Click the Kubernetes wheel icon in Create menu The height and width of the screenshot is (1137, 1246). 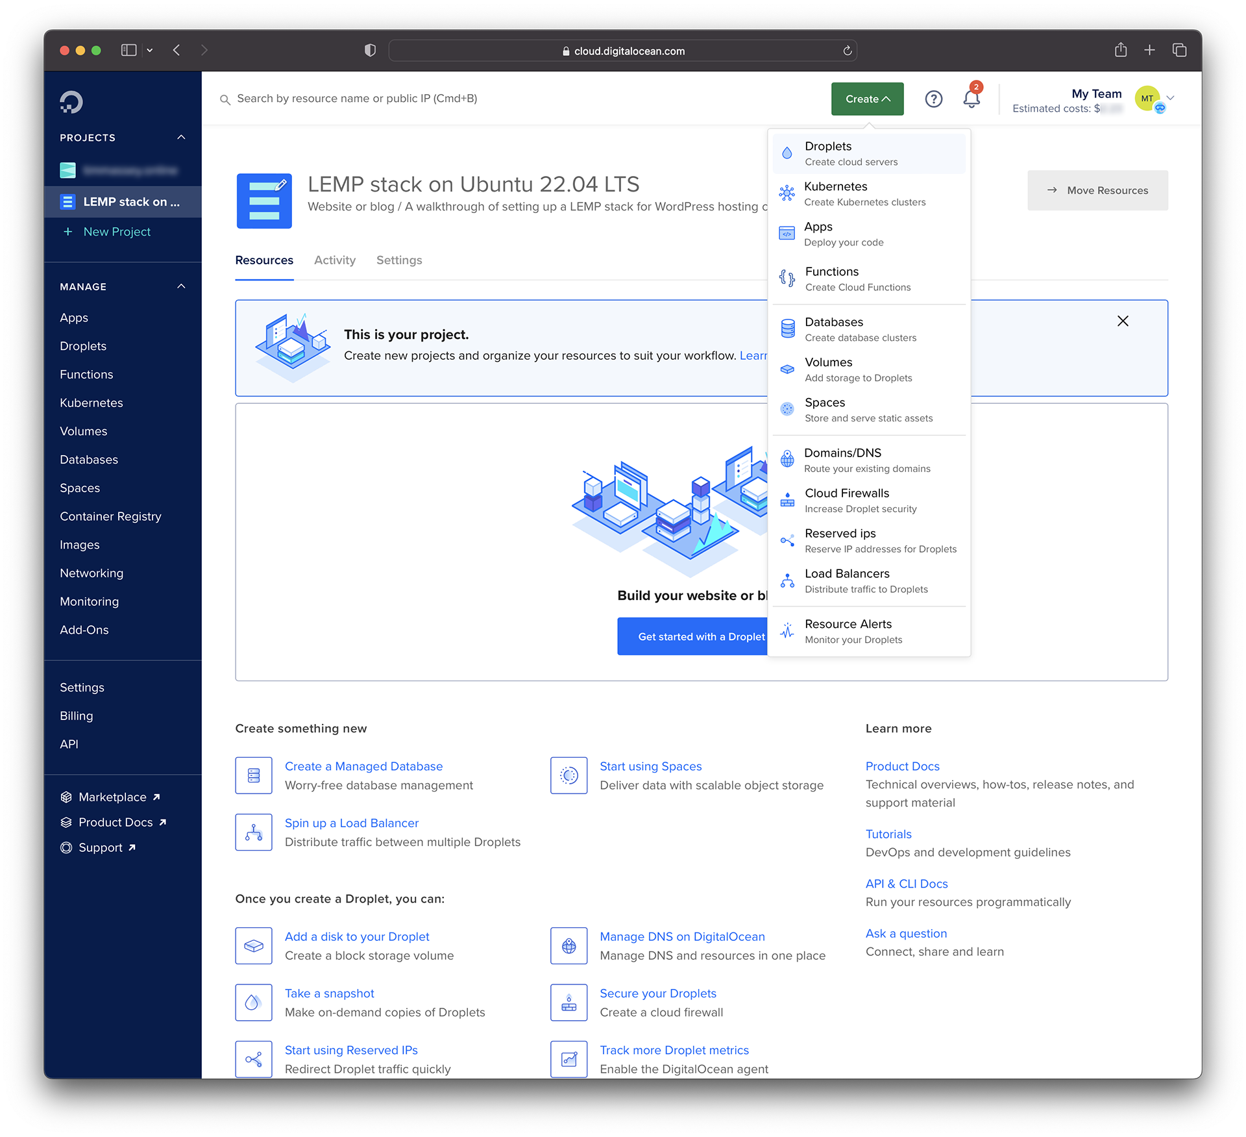pyautogui.click(x=787, y=193)
